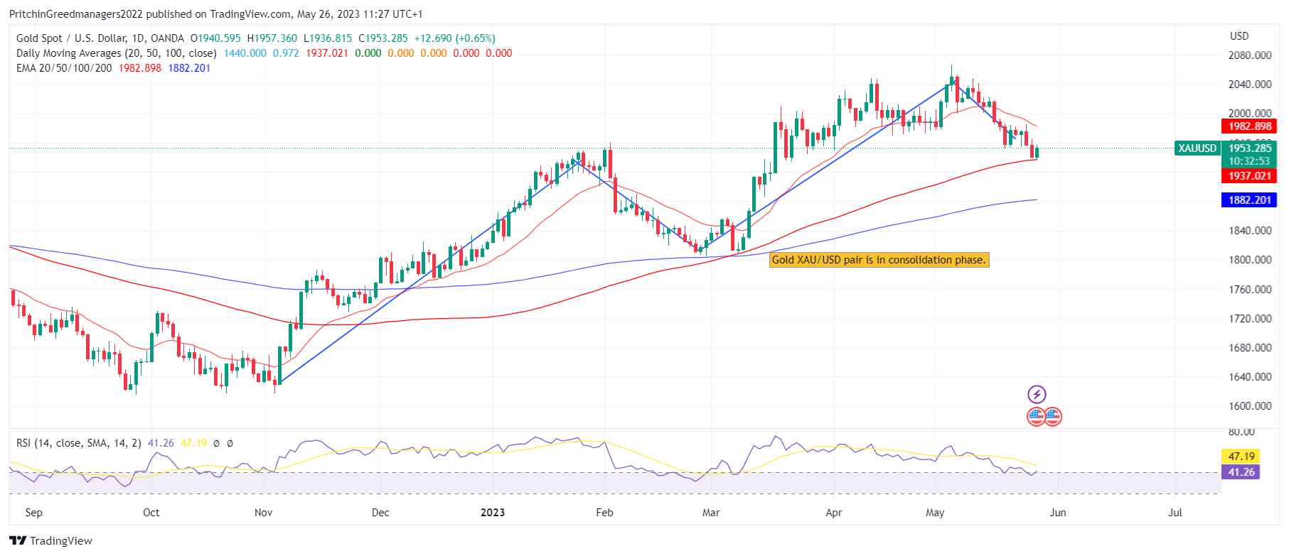This screenshot has width=1289, height=556.
Task: Click the USD currency label on price axis
Action: 1239,36
